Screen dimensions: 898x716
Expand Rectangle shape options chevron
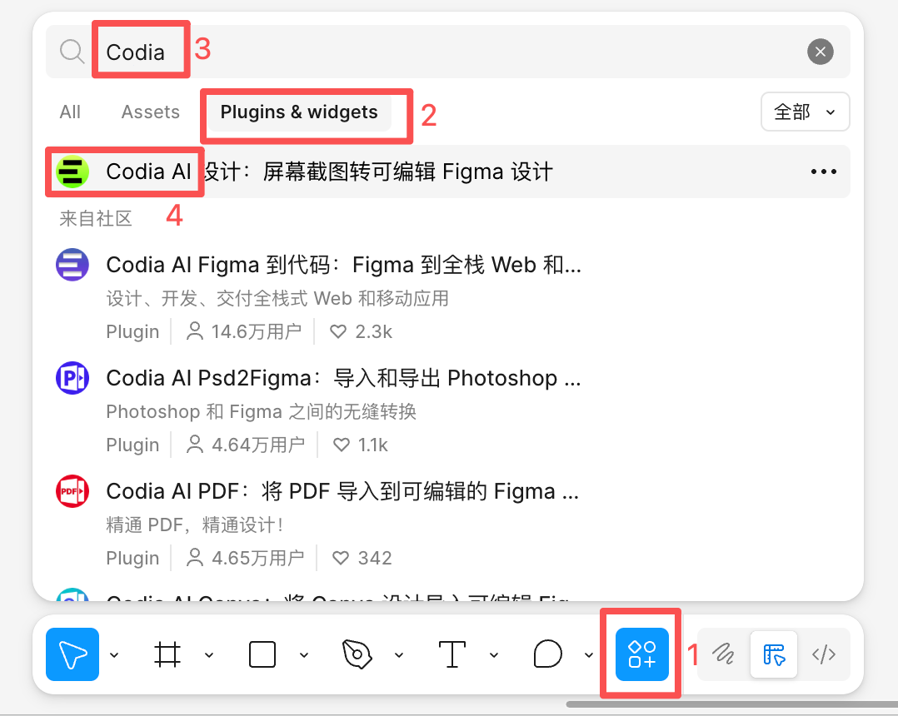point(304,654)
